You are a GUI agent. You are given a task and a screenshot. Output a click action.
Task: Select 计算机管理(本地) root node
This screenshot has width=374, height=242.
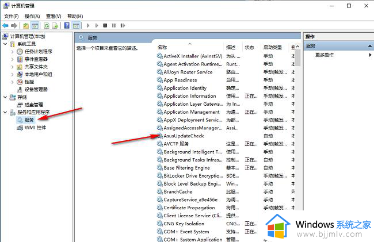click(28, 36)
